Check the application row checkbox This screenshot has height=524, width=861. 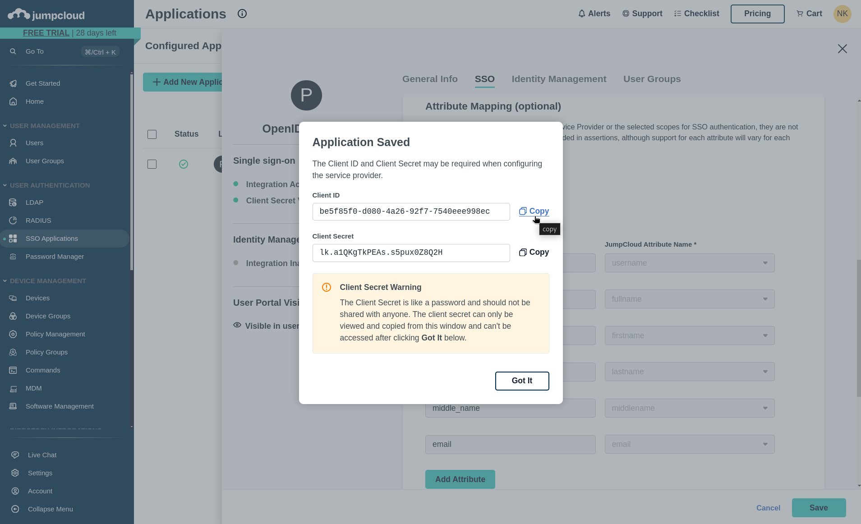coord(152,164)
